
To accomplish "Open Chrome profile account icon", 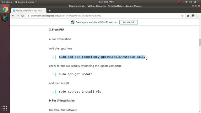I will [193, 16].
